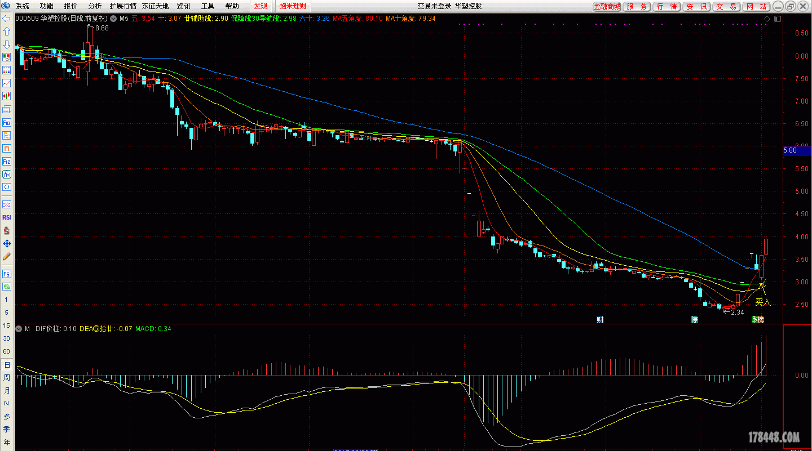Click the top-right 资讯 button
Screen dimensions: 812x451
pos(696,7)
